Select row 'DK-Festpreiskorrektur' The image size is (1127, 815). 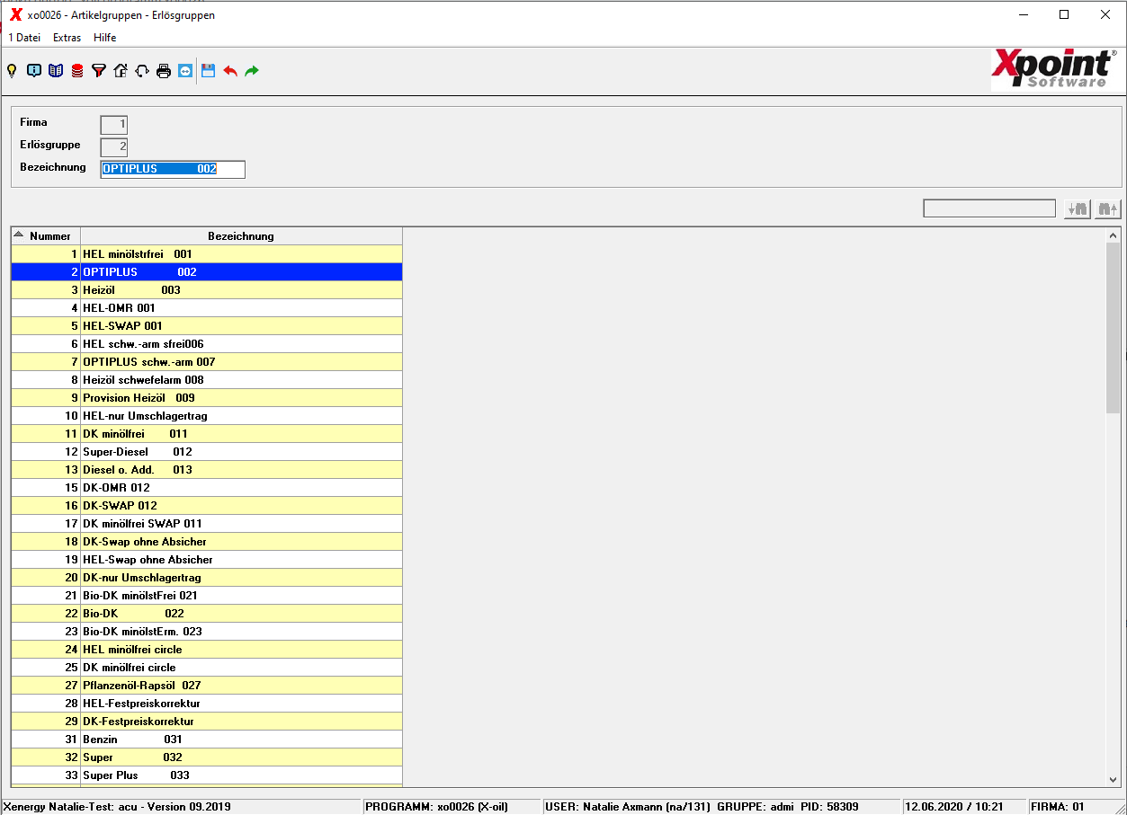[x=207, y=722]
